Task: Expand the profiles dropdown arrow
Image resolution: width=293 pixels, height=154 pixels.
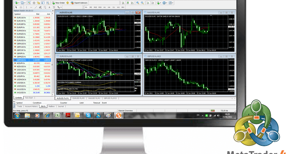Action: (25, 3)
